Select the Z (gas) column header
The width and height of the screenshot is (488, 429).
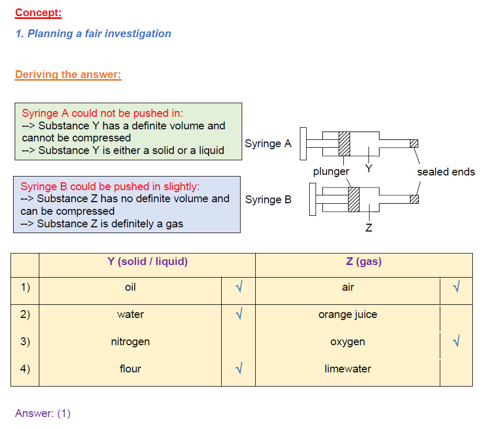pos(364,261)
